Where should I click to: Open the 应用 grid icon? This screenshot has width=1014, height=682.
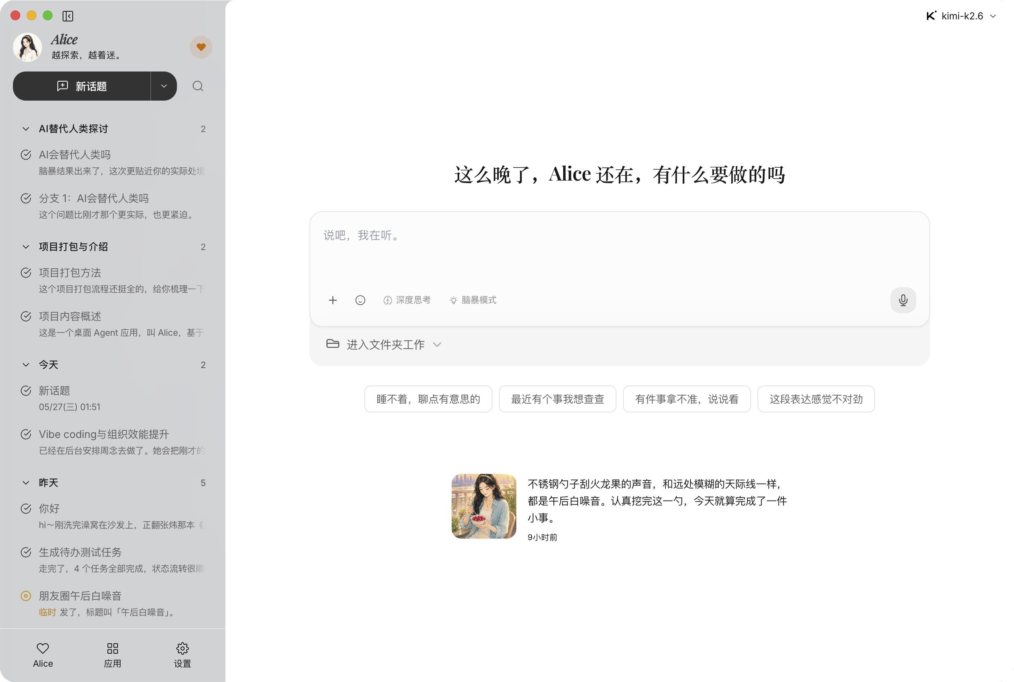point(113,655)
